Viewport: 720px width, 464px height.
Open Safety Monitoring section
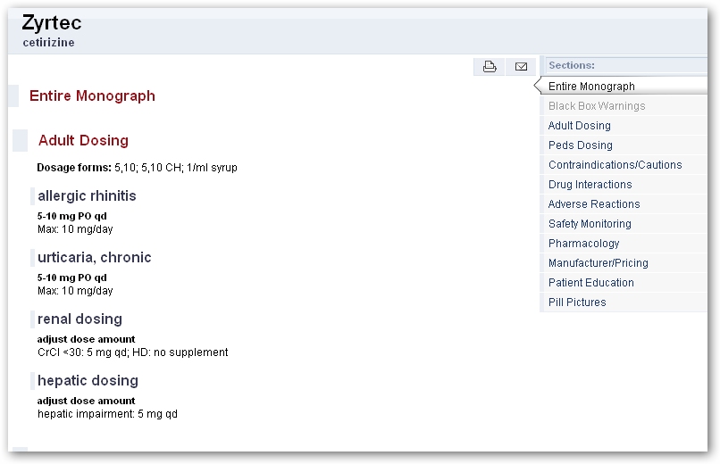590,224
